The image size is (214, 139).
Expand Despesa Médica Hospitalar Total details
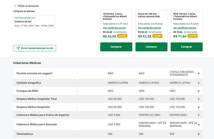point(199,99)
